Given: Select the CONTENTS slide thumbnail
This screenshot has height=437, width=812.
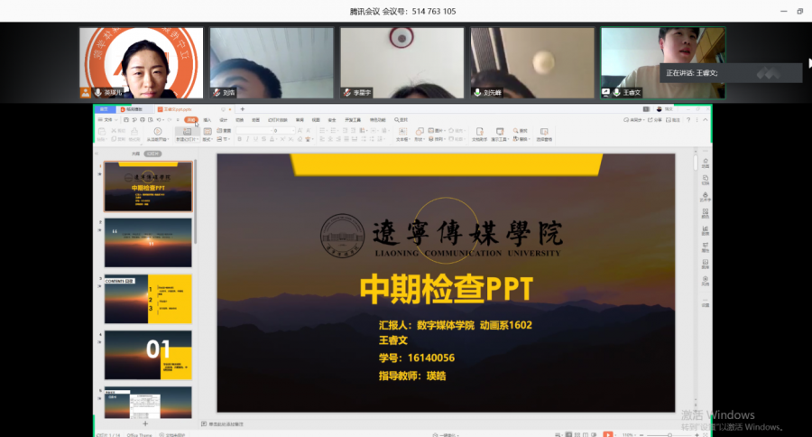Looking at the screenshot, I should 148,299.
